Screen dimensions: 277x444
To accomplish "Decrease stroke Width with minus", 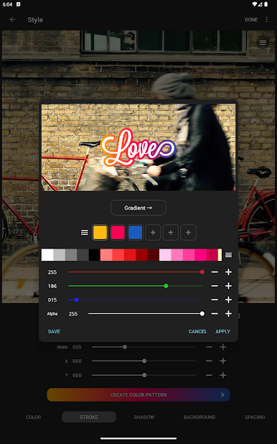I will pyautogui.click(x=209, y=347).
